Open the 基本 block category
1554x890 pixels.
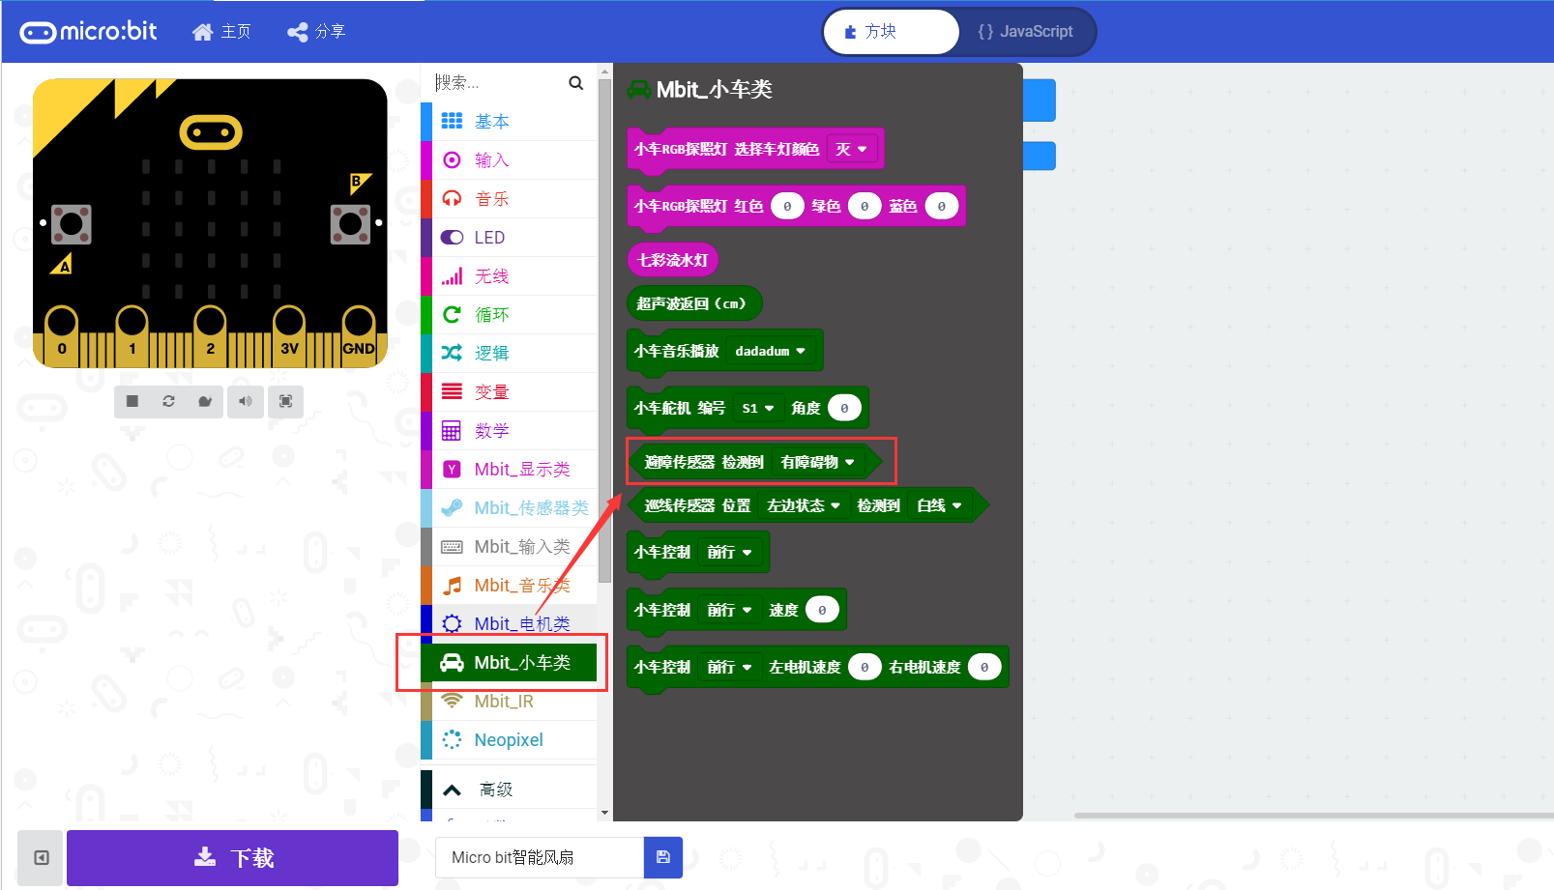pyautogui.click(x=509, y=122)
